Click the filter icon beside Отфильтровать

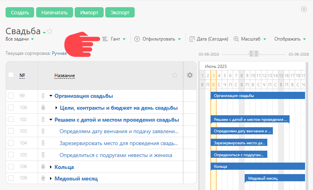tap(137, 39)
